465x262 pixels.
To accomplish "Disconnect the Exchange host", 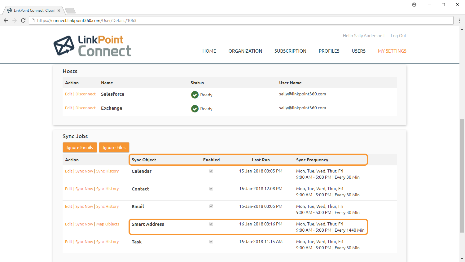I will 86,108.
